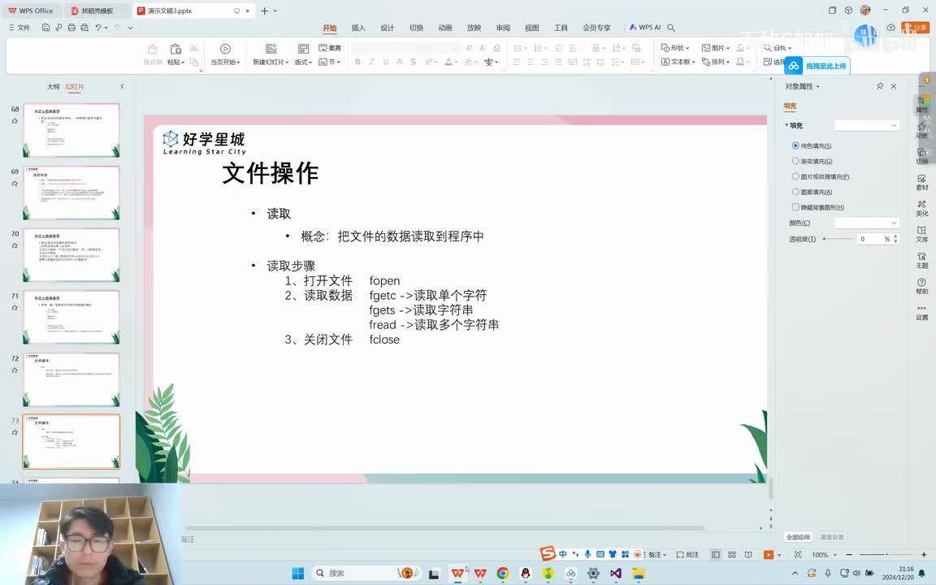Open the 文件 menu
Screen dimensions: 936x585
click(19, 28)
